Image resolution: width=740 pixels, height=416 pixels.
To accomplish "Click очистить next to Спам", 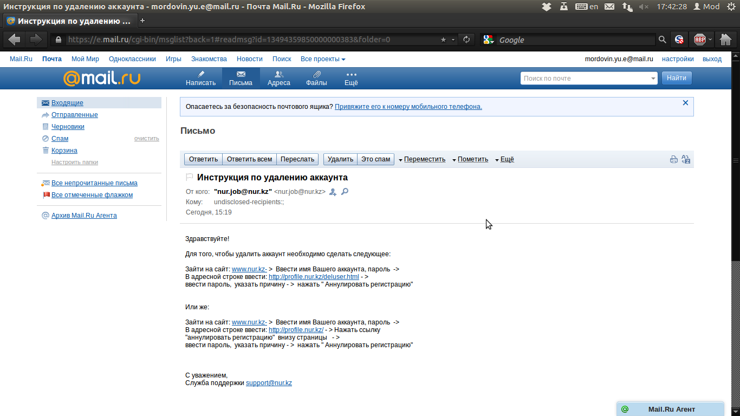I will 147,139.
